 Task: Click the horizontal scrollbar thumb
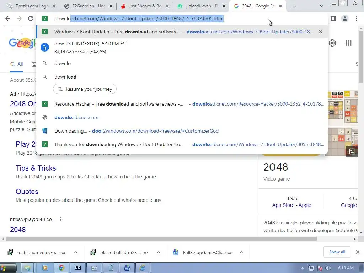tap(161, 239)
